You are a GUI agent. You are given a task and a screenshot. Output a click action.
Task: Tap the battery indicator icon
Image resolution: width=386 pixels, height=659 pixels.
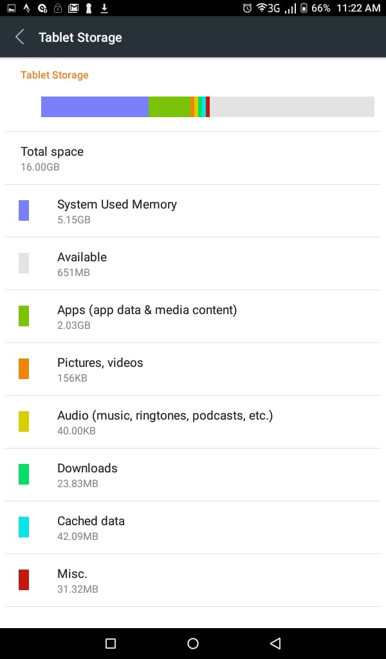click(x=304, y=8)
